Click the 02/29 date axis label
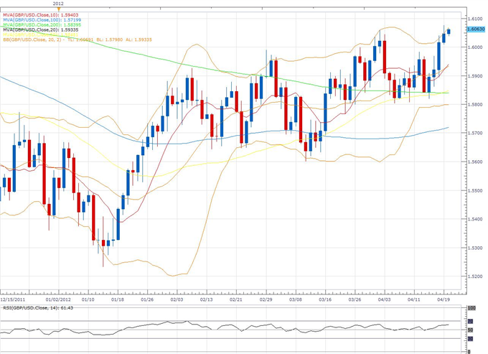This screenshot has height=354, width=488. click(266, 299)
